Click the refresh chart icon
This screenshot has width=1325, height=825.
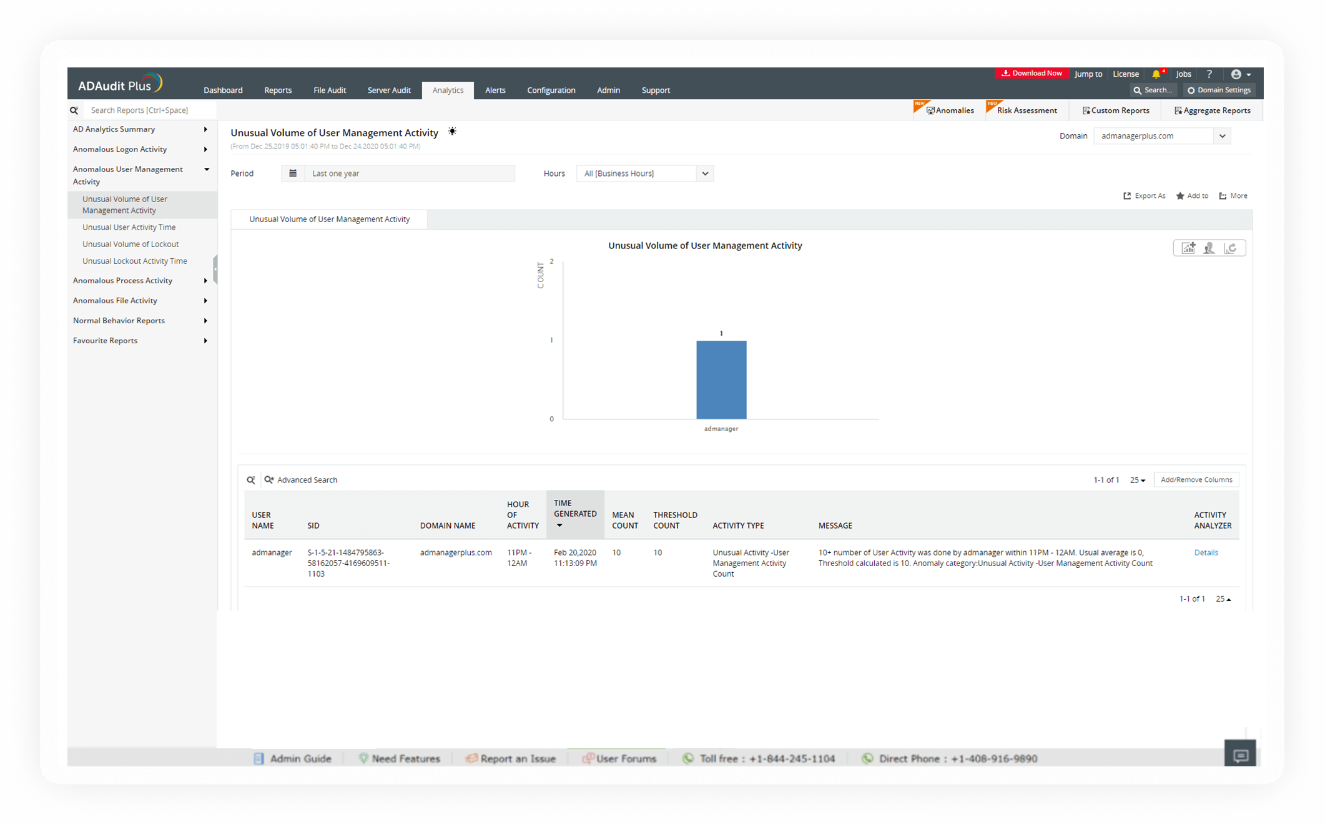[x=1231, y=248]
